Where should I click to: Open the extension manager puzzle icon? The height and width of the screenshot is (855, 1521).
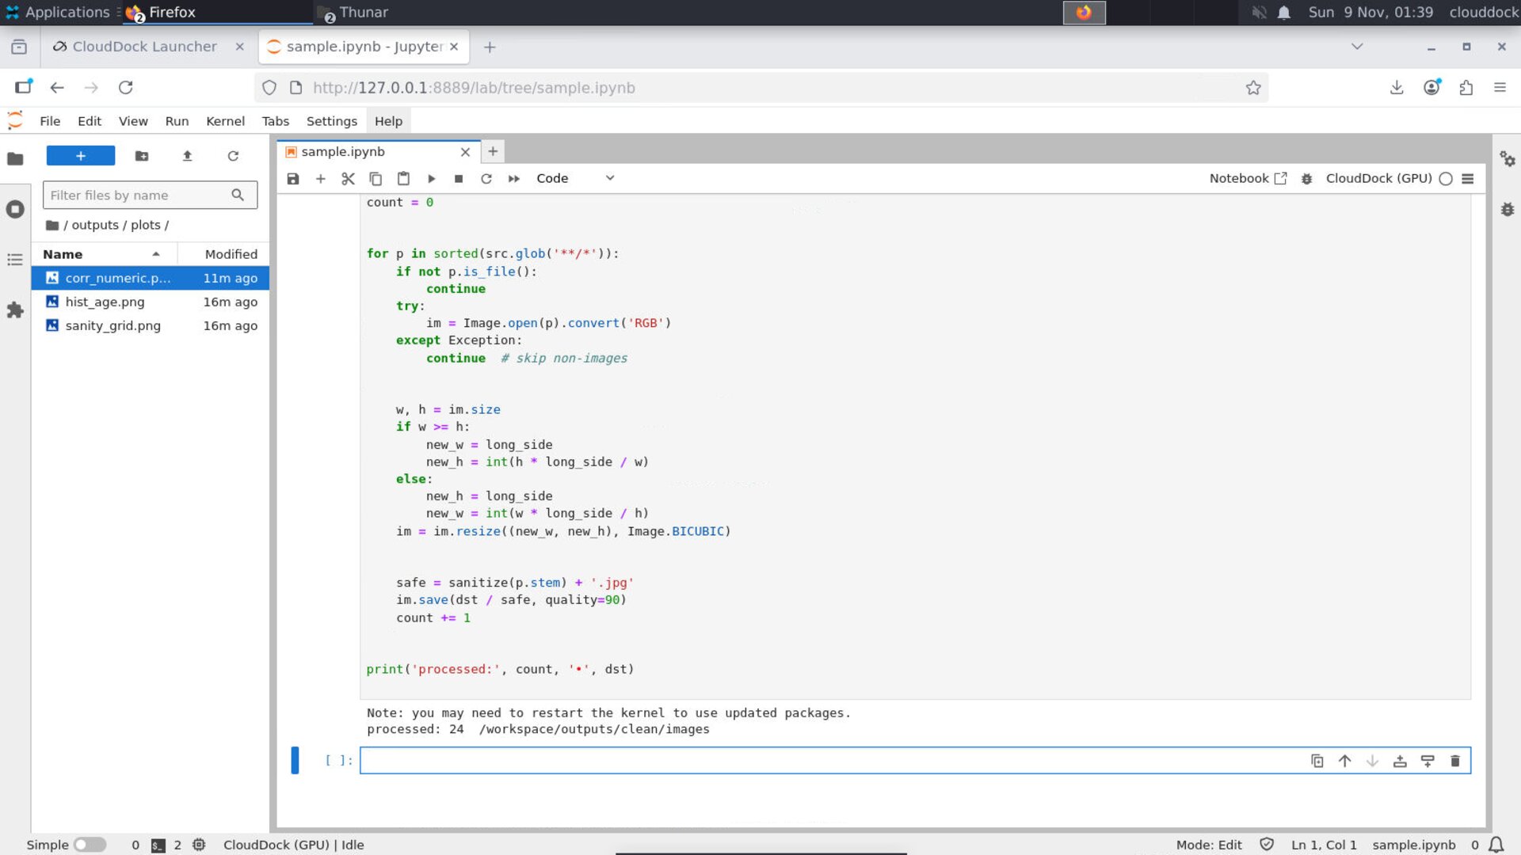[15, 310]
